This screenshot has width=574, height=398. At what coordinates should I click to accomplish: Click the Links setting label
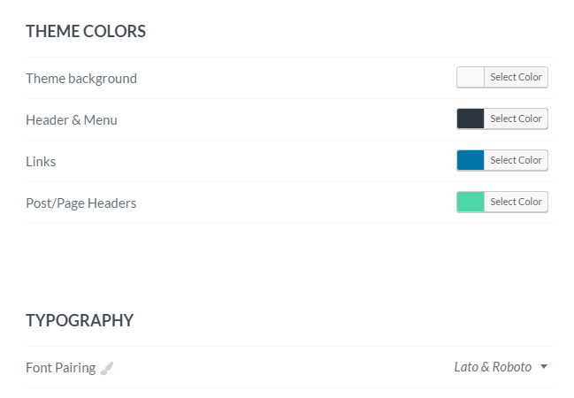(41, 162)
